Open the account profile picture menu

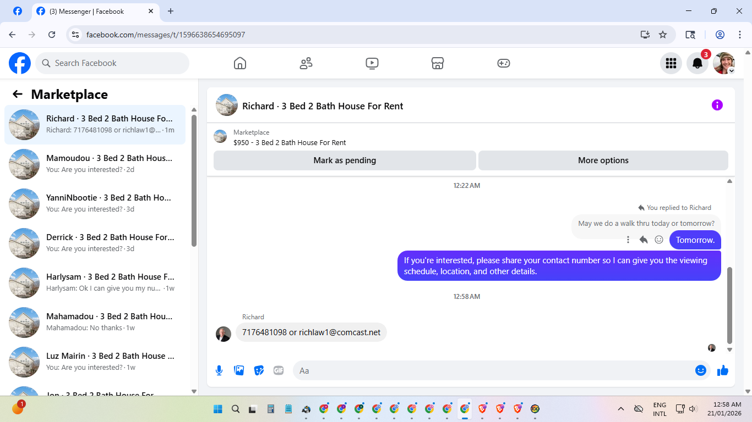[724, 63]
